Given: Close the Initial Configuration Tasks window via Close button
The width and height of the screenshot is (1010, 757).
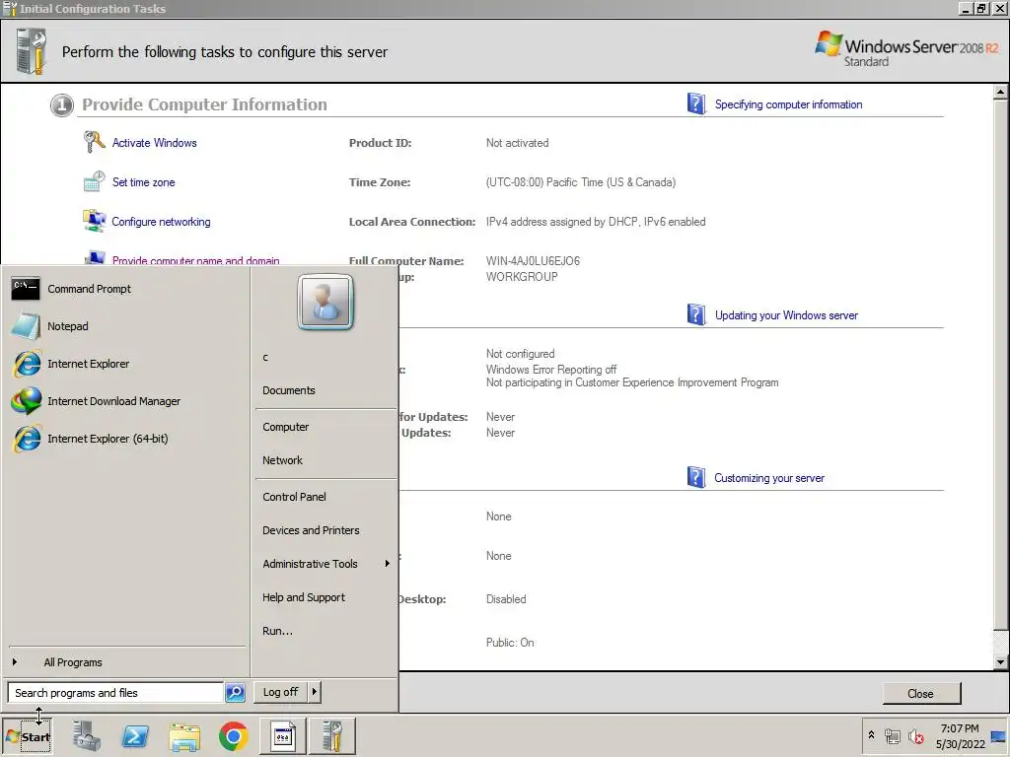Looking at the screenshot, I should [921, 693].
